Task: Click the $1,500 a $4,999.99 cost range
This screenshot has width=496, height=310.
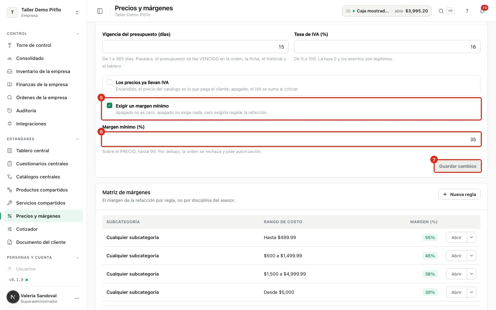Action: (285, 274)
